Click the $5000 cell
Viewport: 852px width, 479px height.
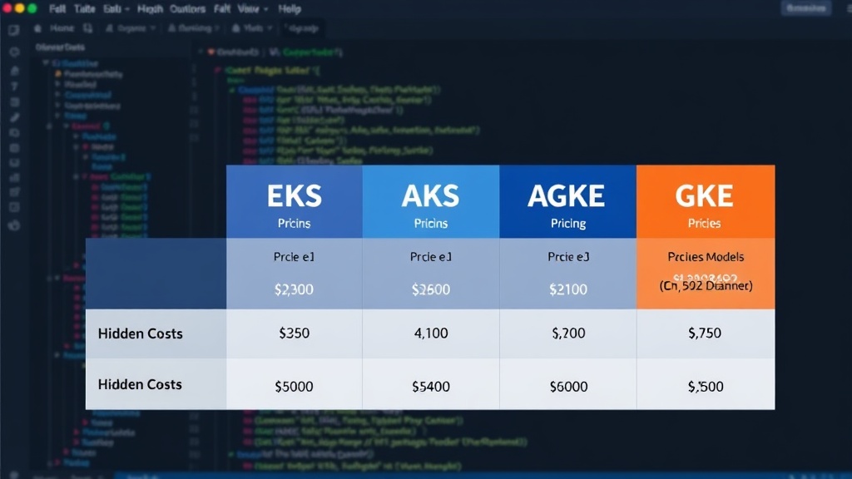pos(295,384)
